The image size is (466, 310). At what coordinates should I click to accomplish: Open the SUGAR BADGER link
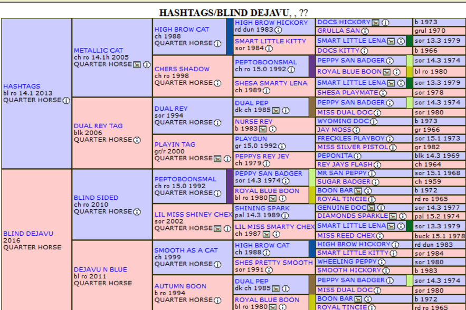click(x=344, y=182)
